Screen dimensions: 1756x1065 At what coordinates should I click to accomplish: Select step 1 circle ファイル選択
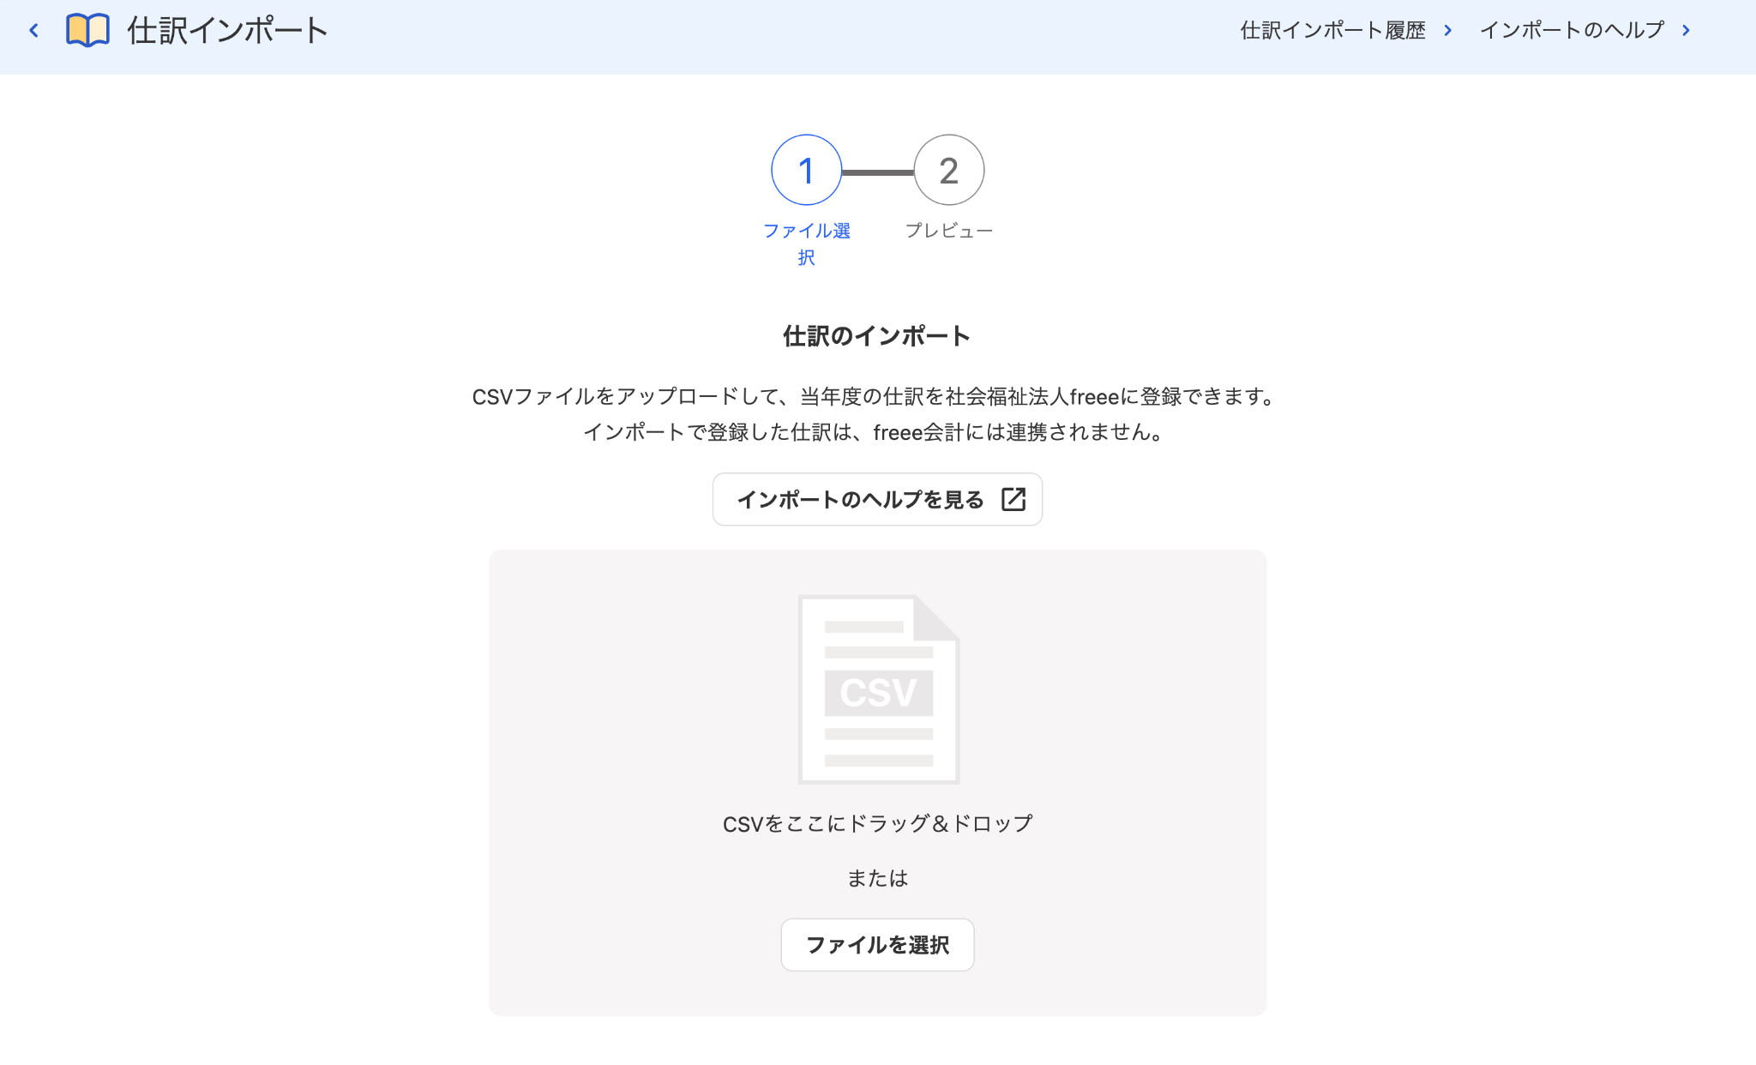click(806, 170)
